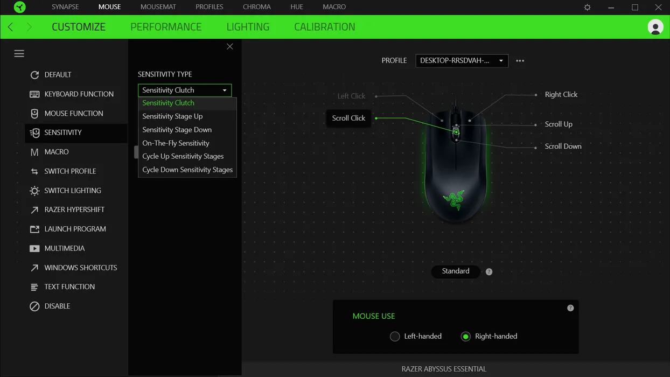
Task: Switch to the Calibration tab
Action: [x=325, y=27]
